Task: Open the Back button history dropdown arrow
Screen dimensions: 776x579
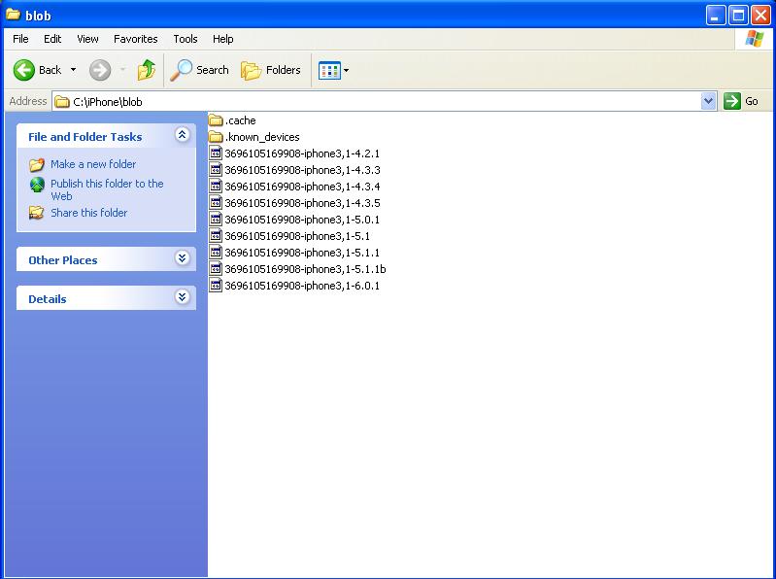Action: [73, 70]
